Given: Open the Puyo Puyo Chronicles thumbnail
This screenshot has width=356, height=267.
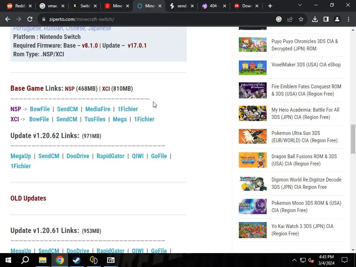Looking at the screenshot, I should (x=253, y=44).
